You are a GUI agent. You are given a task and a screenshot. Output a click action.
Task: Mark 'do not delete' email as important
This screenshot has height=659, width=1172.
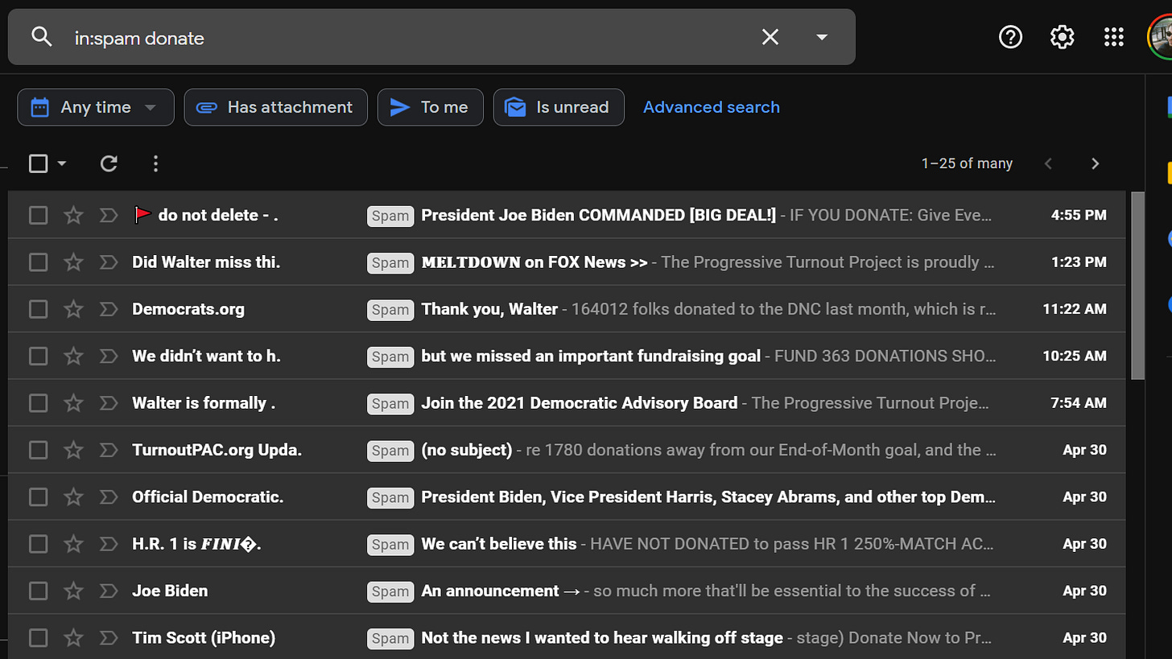[108, 215]
